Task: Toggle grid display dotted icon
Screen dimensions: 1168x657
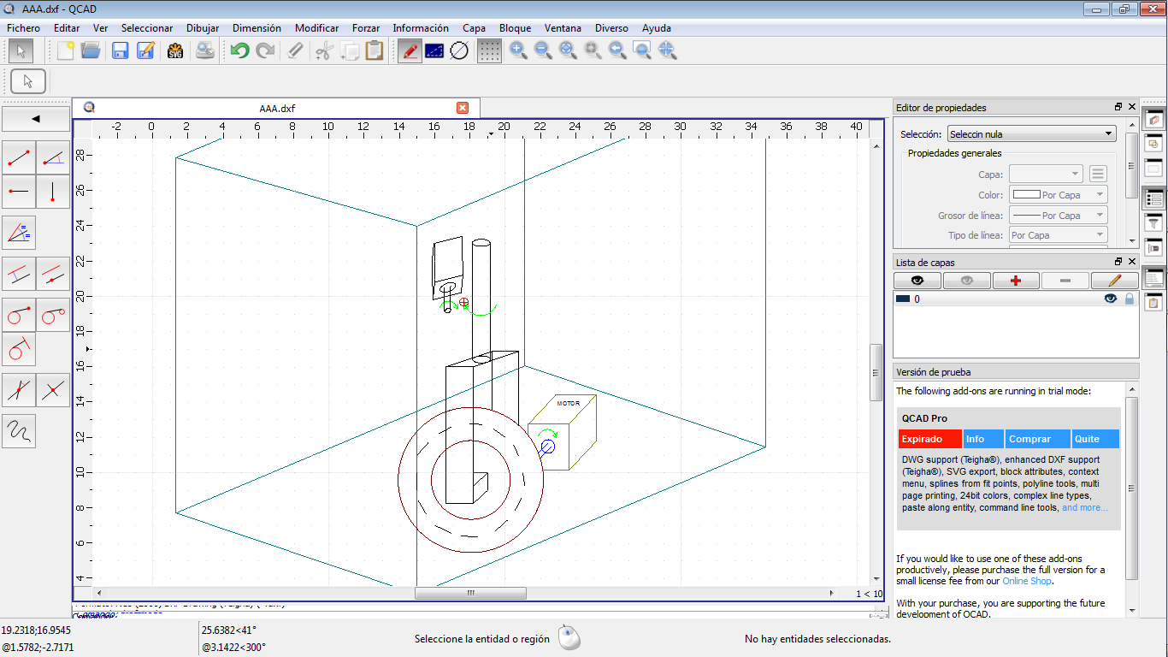Action: coord(489,50)
